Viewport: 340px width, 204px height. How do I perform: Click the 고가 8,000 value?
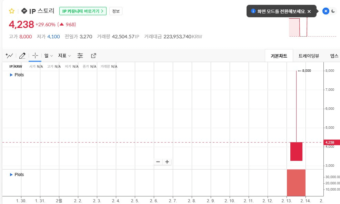click(26, 37)
